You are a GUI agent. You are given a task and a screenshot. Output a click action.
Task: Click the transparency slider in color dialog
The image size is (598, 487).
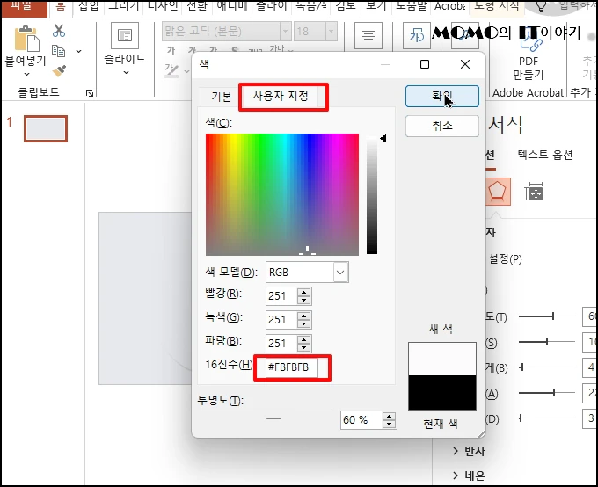pyautogui.click(x=265, y=418)
